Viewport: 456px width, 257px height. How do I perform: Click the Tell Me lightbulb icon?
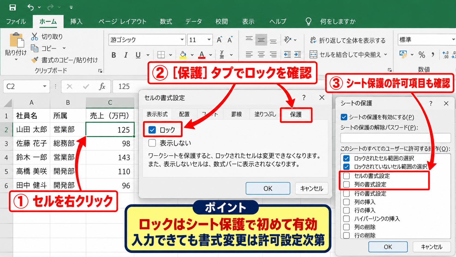coord(308,21)
